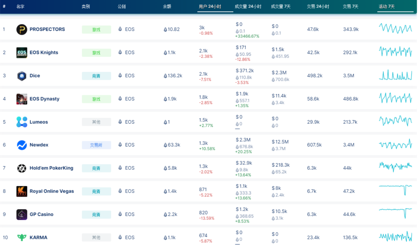Sort by 公链 column header

click(122, 6)
